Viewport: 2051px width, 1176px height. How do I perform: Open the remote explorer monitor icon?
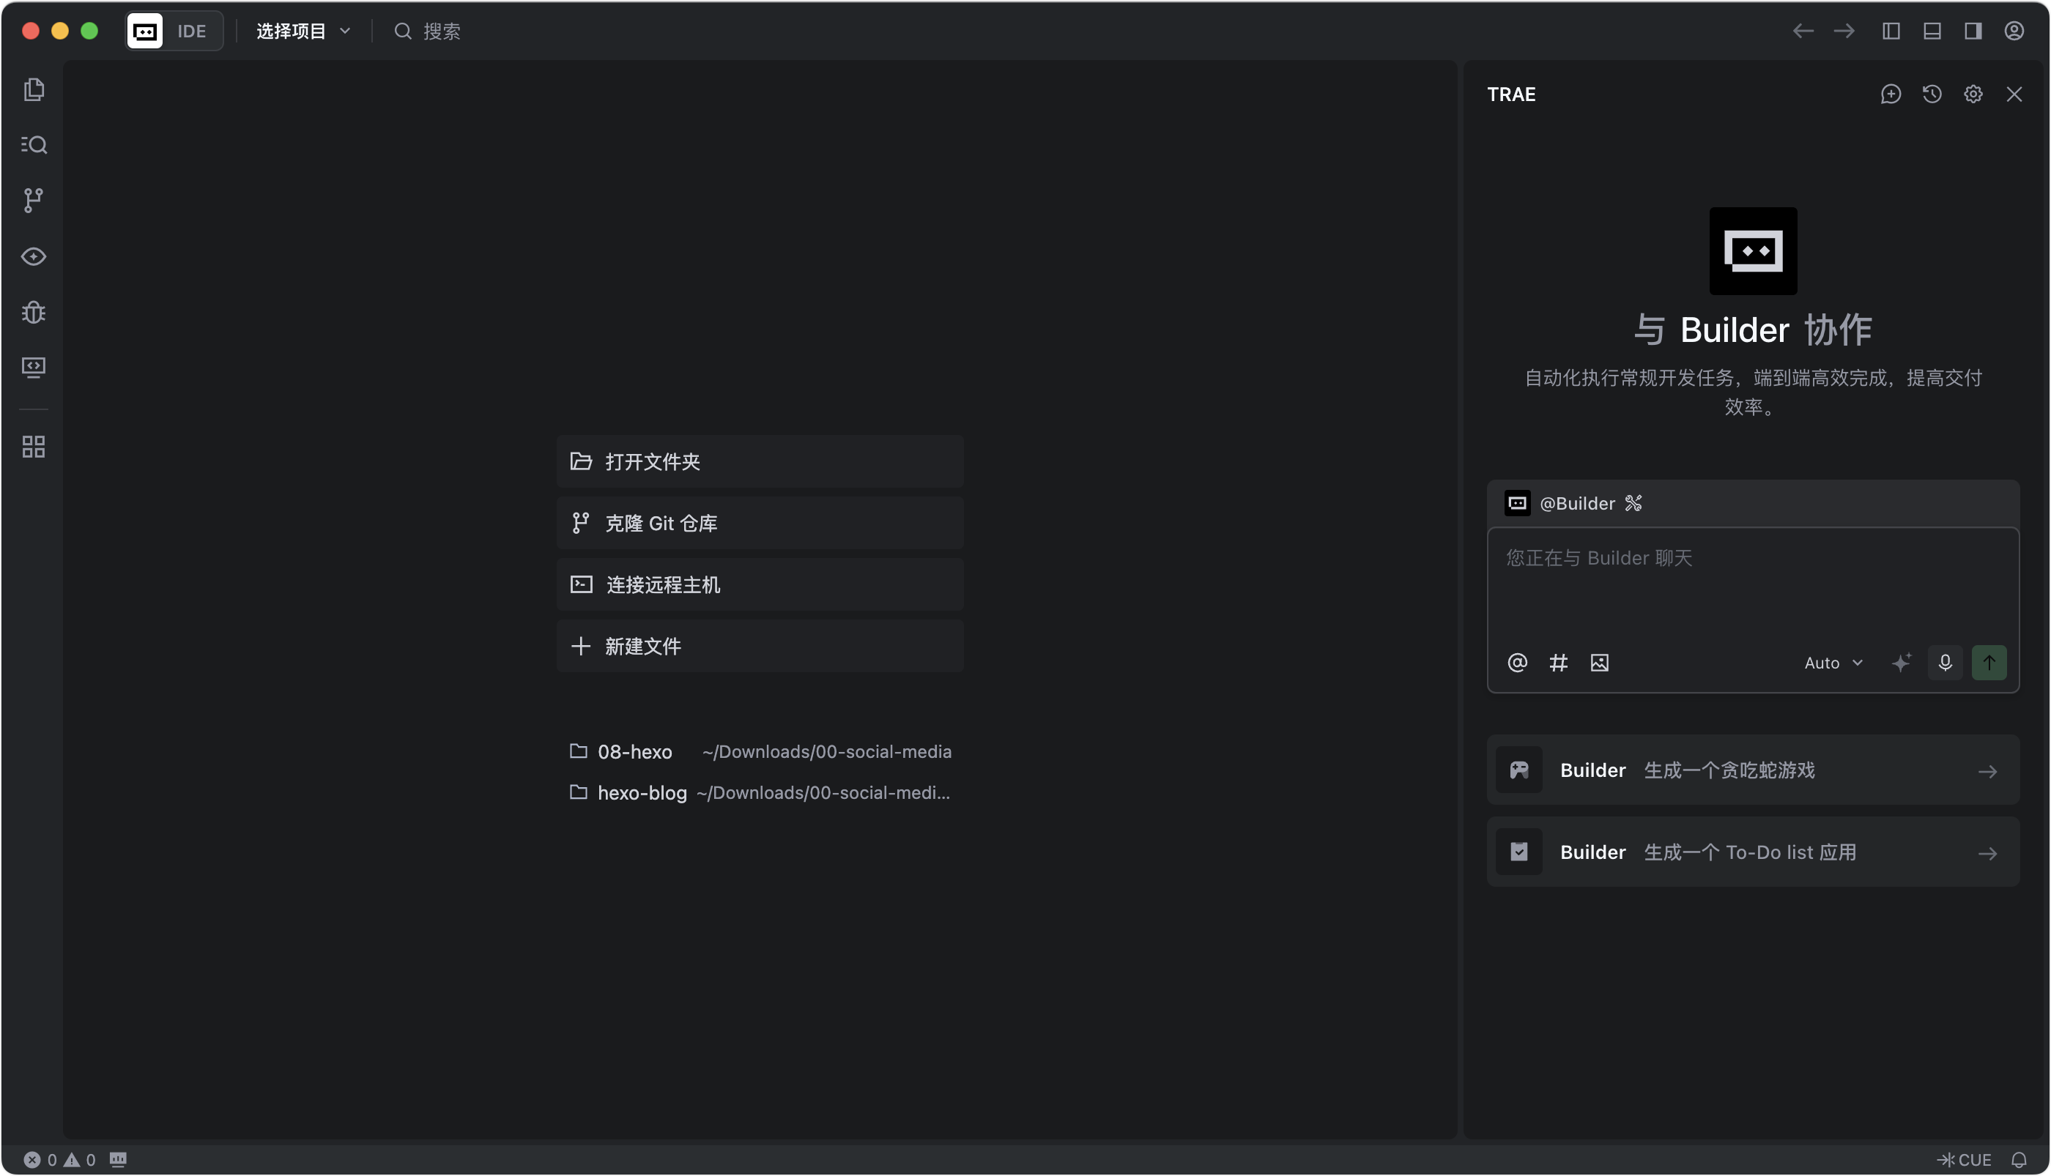pos(33,368)
